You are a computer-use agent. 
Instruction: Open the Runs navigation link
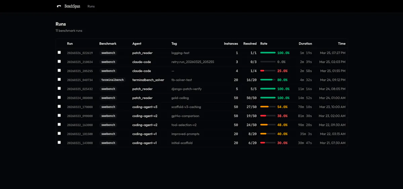tap(91, 6)
